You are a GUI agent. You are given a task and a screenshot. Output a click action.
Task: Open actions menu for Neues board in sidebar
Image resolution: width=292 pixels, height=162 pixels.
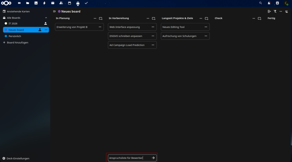[x=46, y=30]
